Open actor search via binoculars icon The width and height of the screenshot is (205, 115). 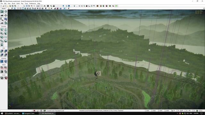click(x=45, y=6)
